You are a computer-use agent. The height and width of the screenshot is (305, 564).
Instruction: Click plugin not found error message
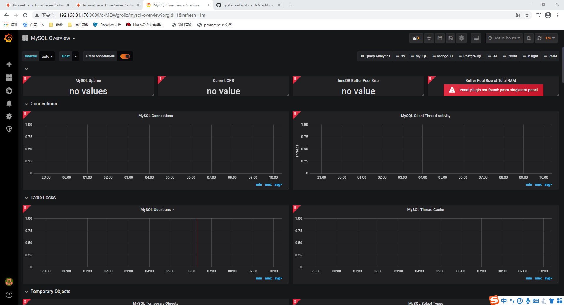click(x=493, y=90)
